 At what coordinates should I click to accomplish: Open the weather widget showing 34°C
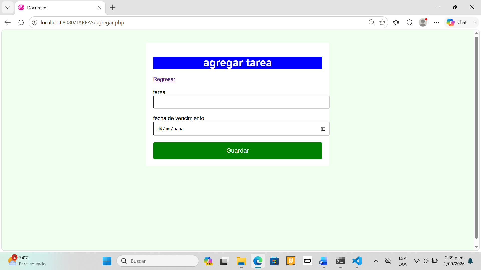click(26, 261)
